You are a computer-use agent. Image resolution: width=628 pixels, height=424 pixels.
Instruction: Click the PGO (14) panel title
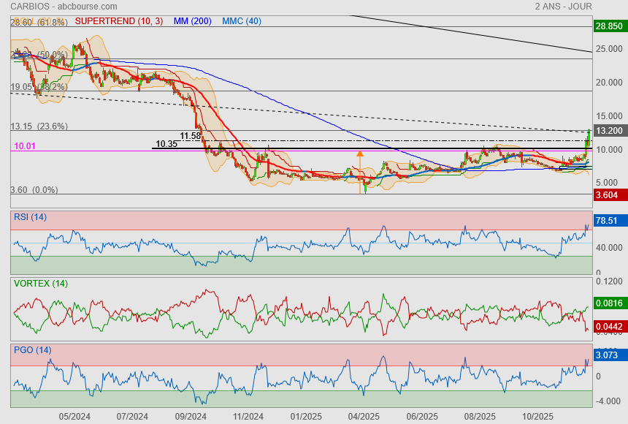[32, 350]
